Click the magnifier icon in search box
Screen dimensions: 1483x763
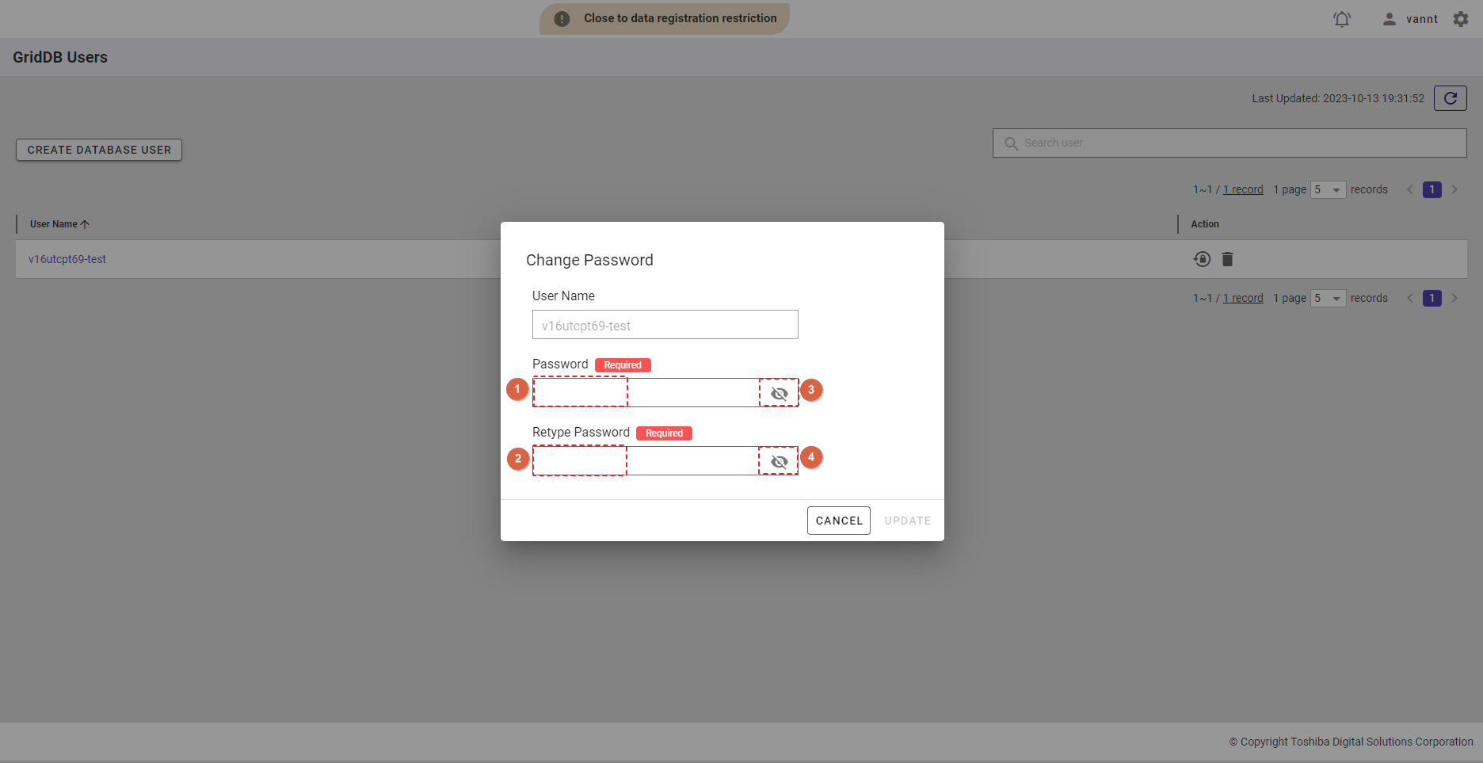point(1011,143)
